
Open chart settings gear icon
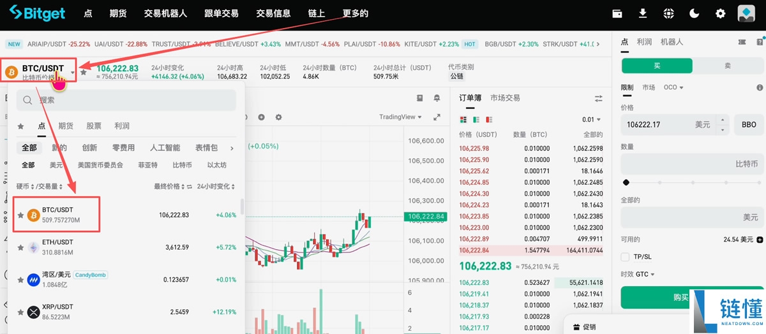point(278,117)
